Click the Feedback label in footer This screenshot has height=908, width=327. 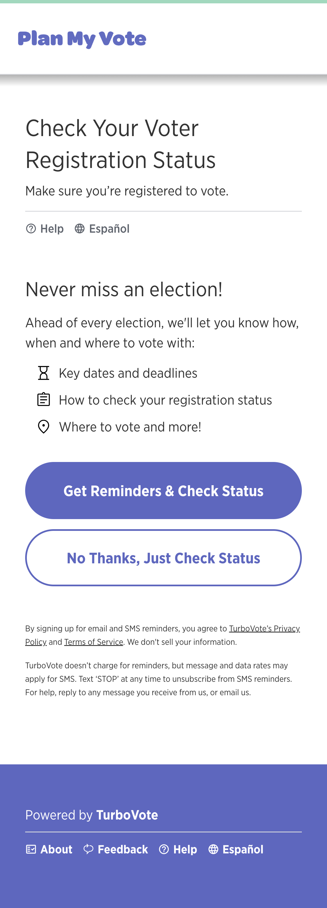pyautogui.click(x=122, y=849)
